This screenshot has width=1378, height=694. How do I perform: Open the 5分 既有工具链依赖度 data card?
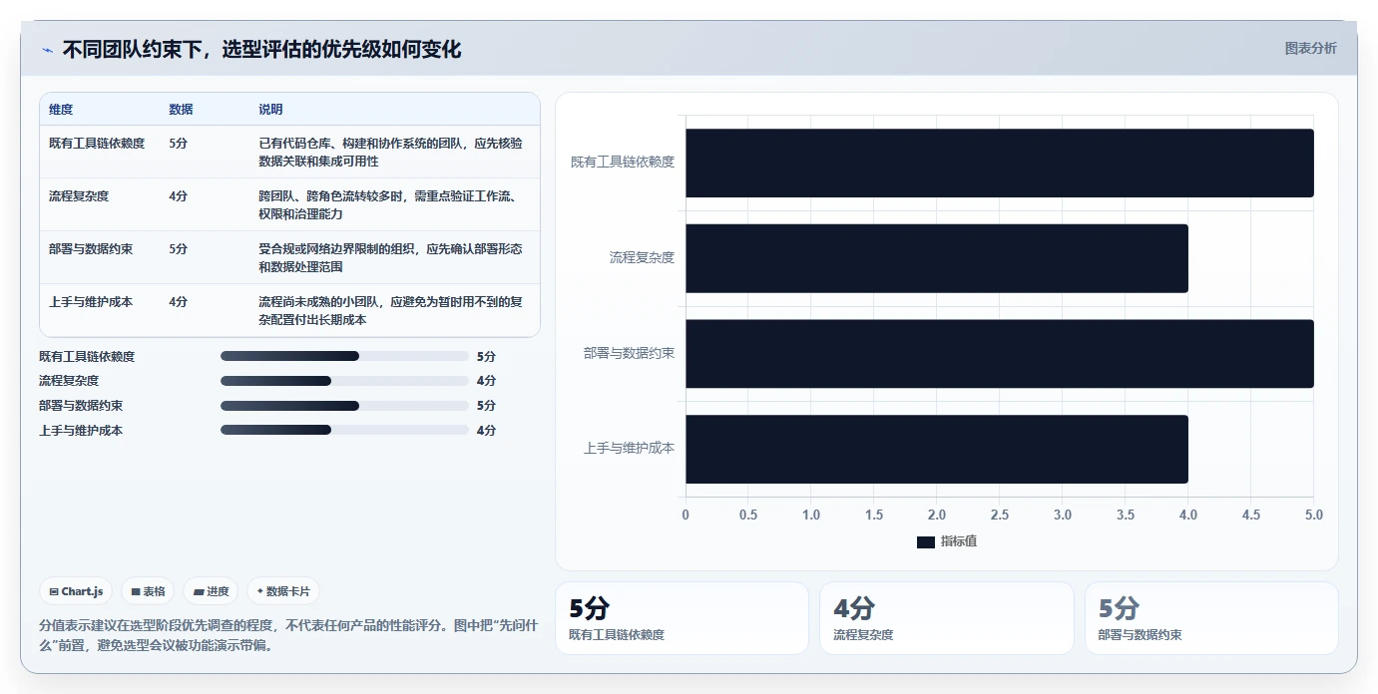[682, 618]
